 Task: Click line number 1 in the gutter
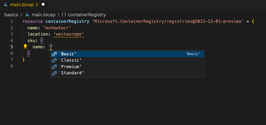pyautogui.click(x=12, y=21)
